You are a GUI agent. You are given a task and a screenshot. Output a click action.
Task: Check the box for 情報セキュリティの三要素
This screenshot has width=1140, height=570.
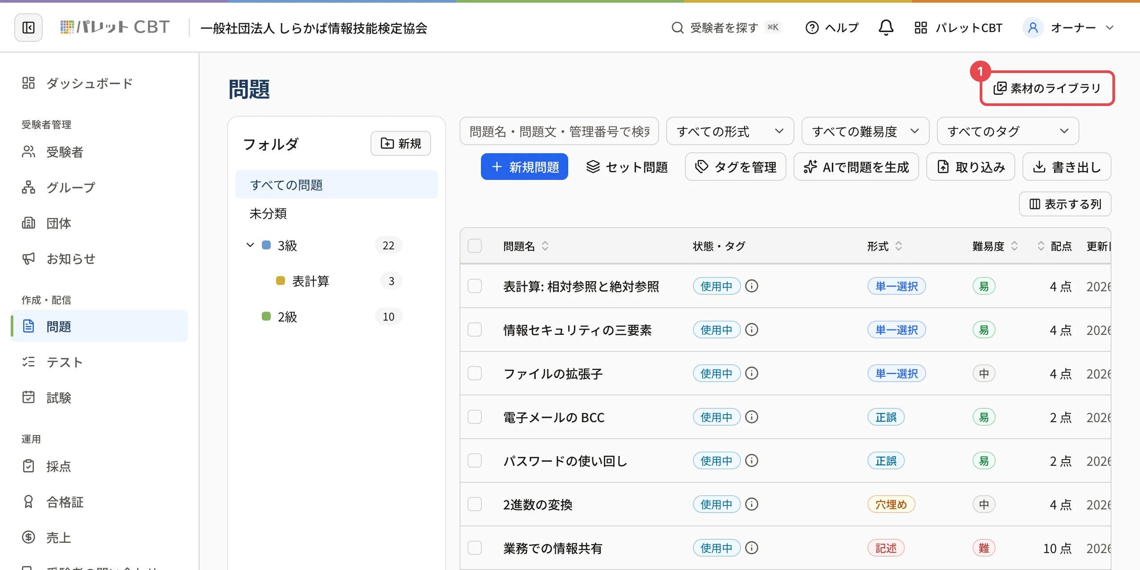click(475, 330)
